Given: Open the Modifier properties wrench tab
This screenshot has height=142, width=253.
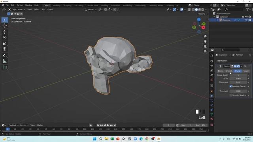Looking at the screenshot, I should coord(212,96).
